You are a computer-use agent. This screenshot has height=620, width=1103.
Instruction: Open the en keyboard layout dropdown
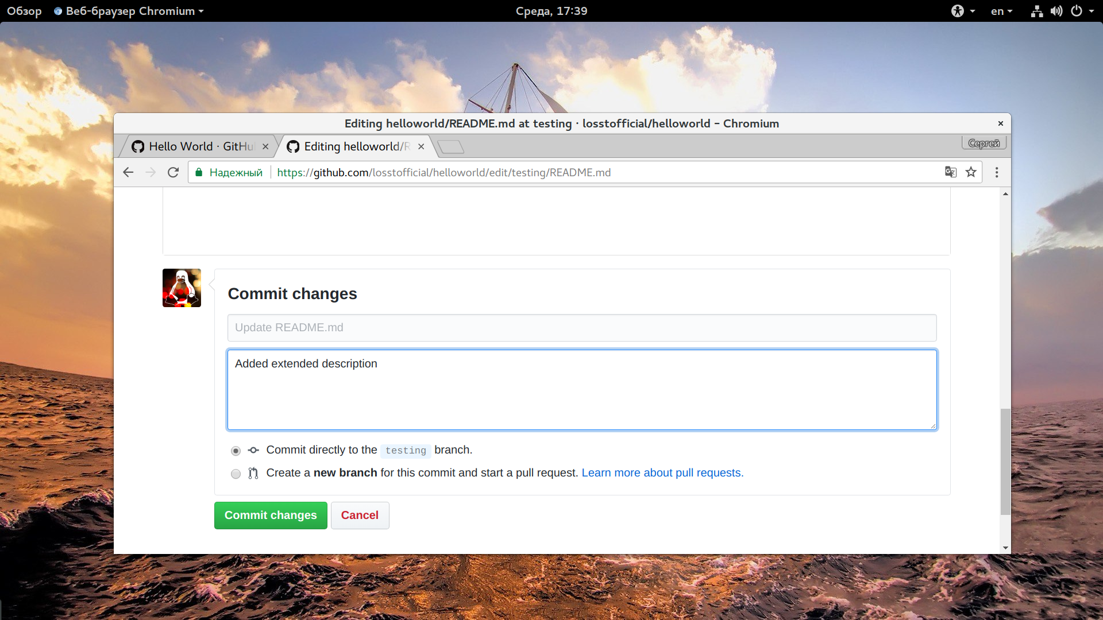tap(1001, 11)
